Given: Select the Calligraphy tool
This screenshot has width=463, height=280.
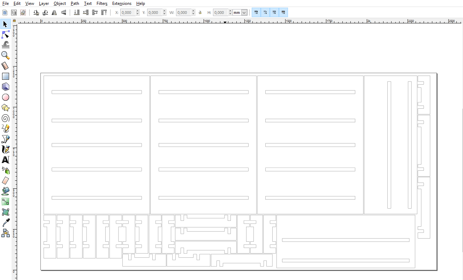Looking at the screenshot, I should tap(5, 149).
